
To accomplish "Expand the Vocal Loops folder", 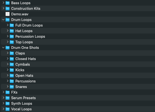I will tap(3, 109).
